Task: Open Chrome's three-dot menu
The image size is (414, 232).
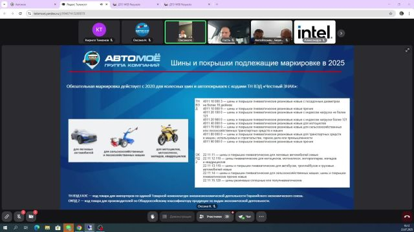Action: [x=409, y=14]
